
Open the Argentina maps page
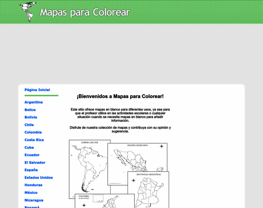[x=34, y=102]
